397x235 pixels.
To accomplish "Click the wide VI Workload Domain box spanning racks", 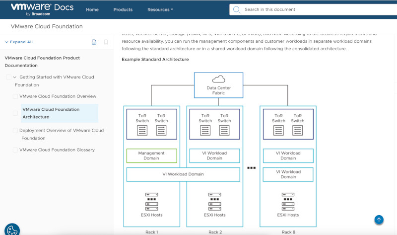I will [x=183, y=174].
